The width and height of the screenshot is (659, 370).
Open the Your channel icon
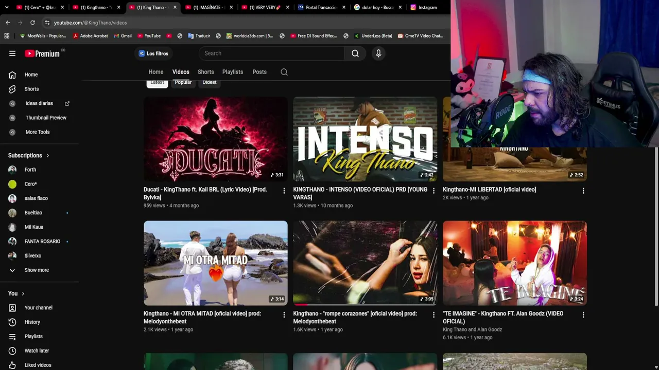[12, 308]
